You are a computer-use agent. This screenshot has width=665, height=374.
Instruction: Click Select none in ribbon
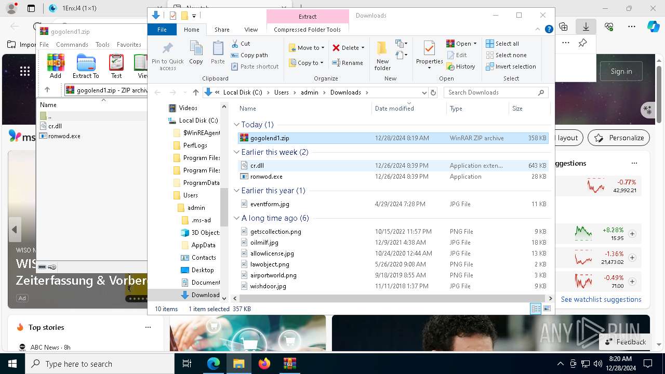[506, 55]
